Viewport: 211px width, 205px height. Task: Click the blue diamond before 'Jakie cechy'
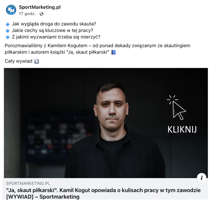(x=8, y=31)
